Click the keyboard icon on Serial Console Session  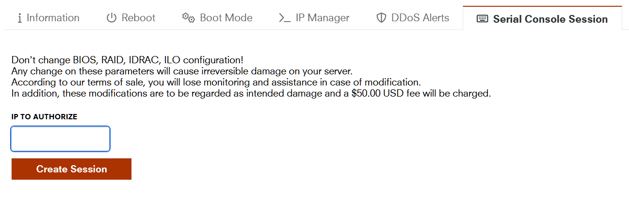point(482,19)
